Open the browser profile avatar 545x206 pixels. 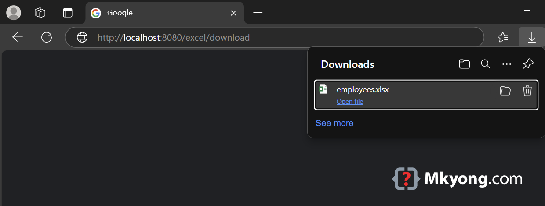pyautogui.click(x=14, y=13)
